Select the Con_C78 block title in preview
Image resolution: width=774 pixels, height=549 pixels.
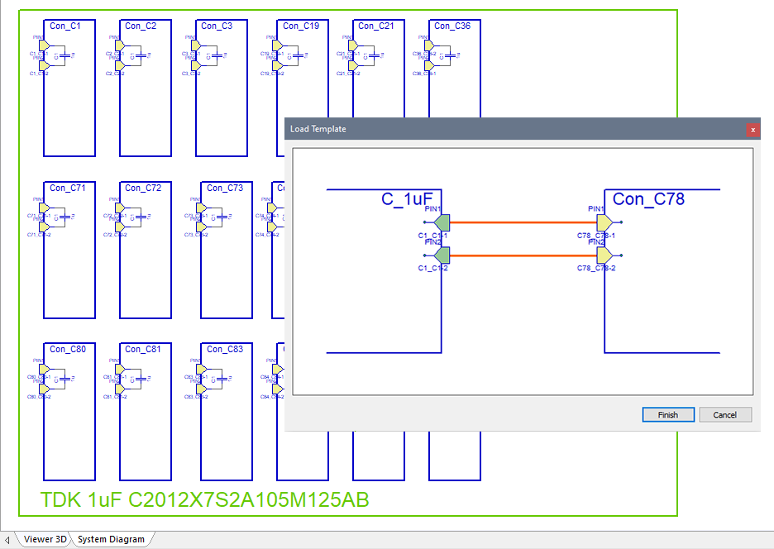pyautogui.click(x=648, y=199)
